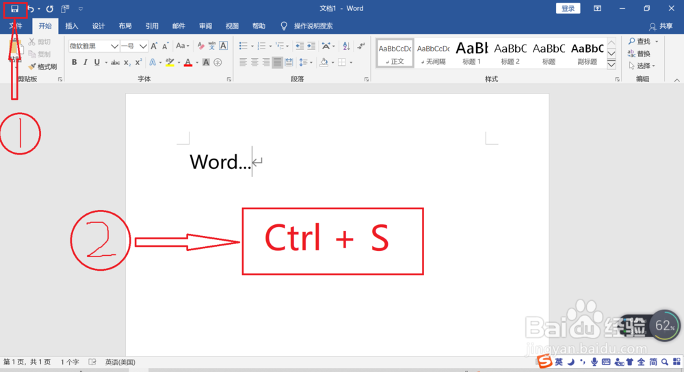This screenshot has width=684, height=372.
Task: Apply the 无间隔 no spacing style
Action: pos(433,53)
